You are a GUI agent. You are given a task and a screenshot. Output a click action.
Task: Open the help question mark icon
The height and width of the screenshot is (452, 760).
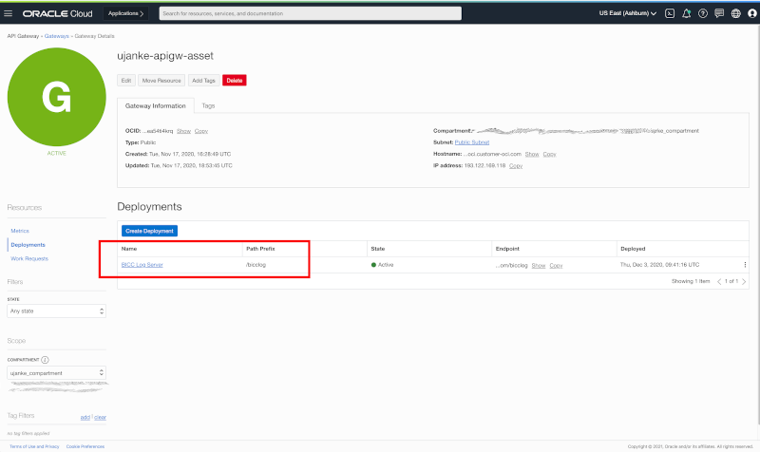point(702,13)
